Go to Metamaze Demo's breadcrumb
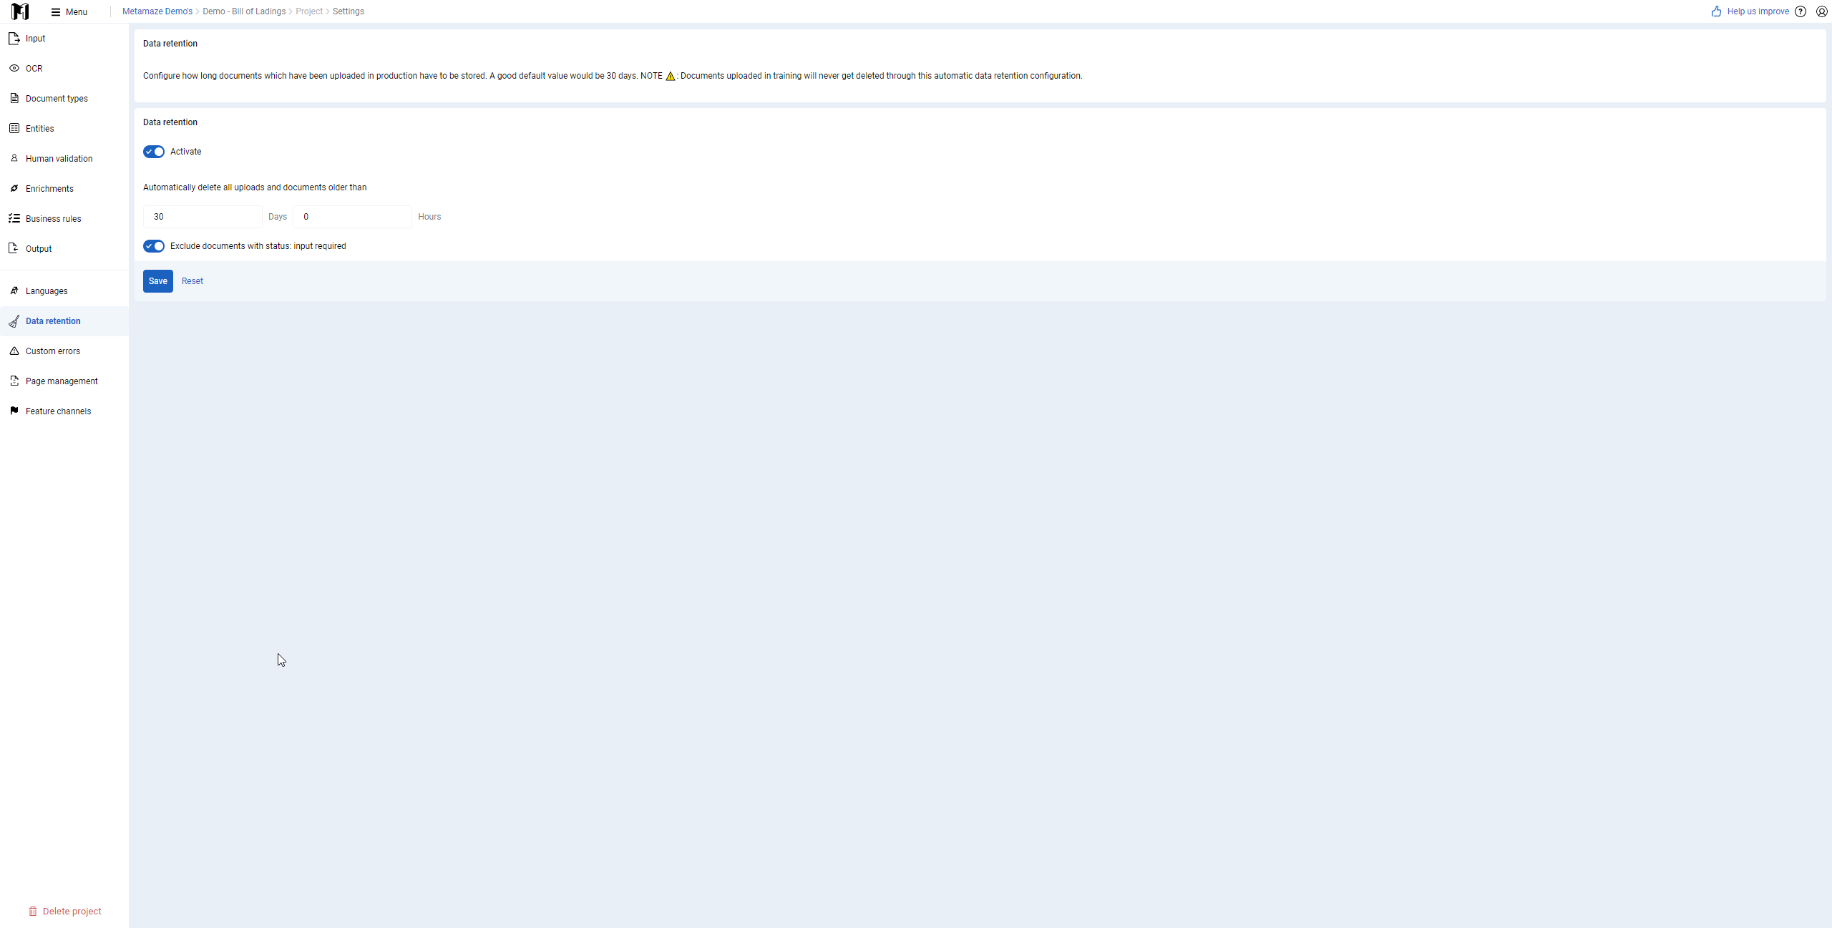 coord(157,11)
